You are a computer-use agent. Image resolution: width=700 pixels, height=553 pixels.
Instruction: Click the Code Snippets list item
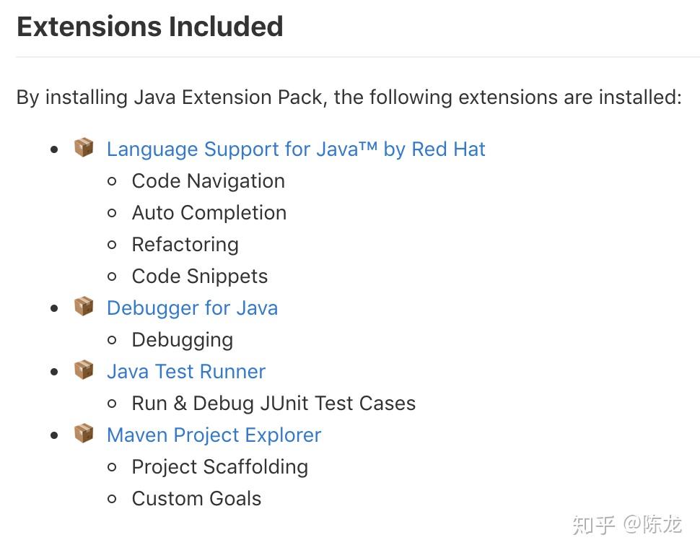199,276
